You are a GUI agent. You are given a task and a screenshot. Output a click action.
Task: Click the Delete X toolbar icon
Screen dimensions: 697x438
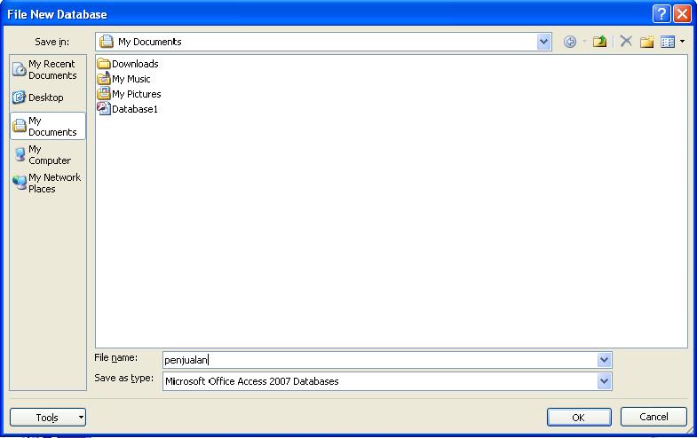coord(626,42)
